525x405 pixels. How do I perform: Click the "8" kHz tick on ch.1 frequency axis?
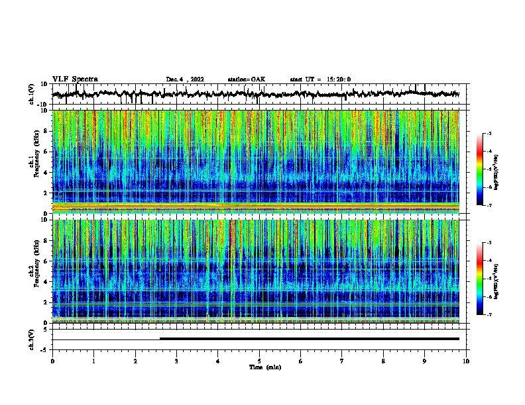point(46,131)
